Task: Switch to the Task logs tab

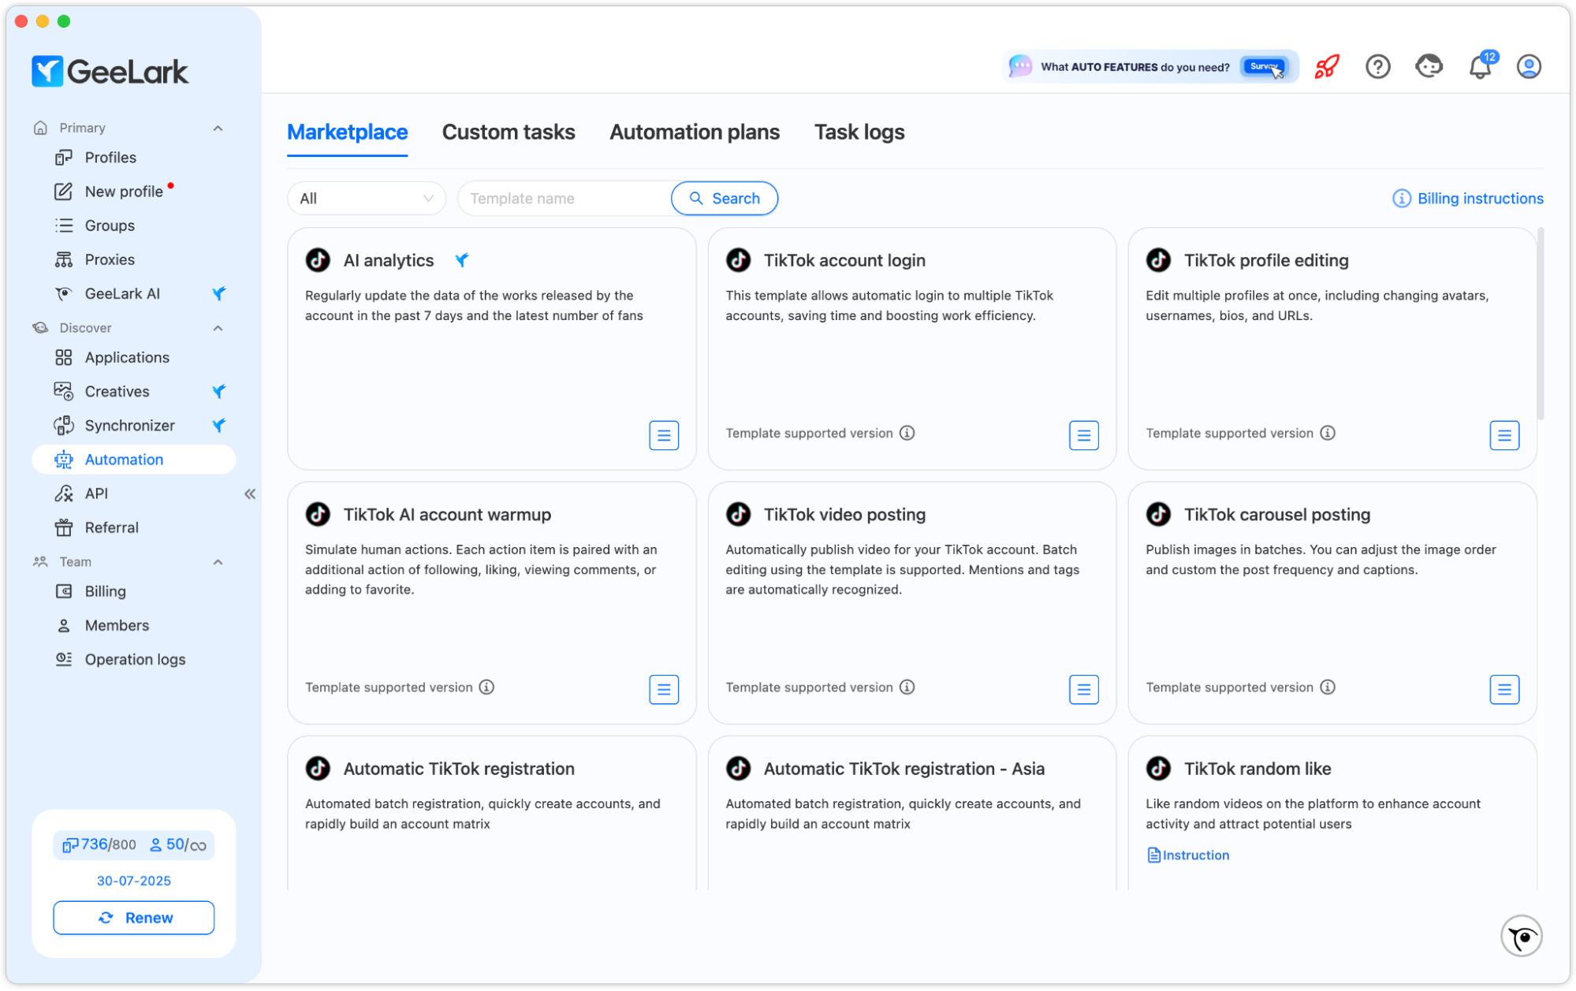Action: pos(859,132)
